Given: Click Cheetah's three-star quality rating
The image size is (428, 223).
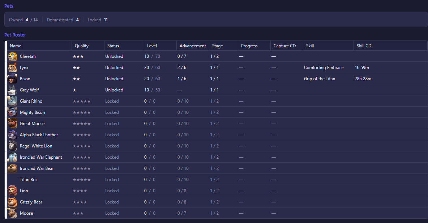Looking at the screenshot, I should click(78, 56).
